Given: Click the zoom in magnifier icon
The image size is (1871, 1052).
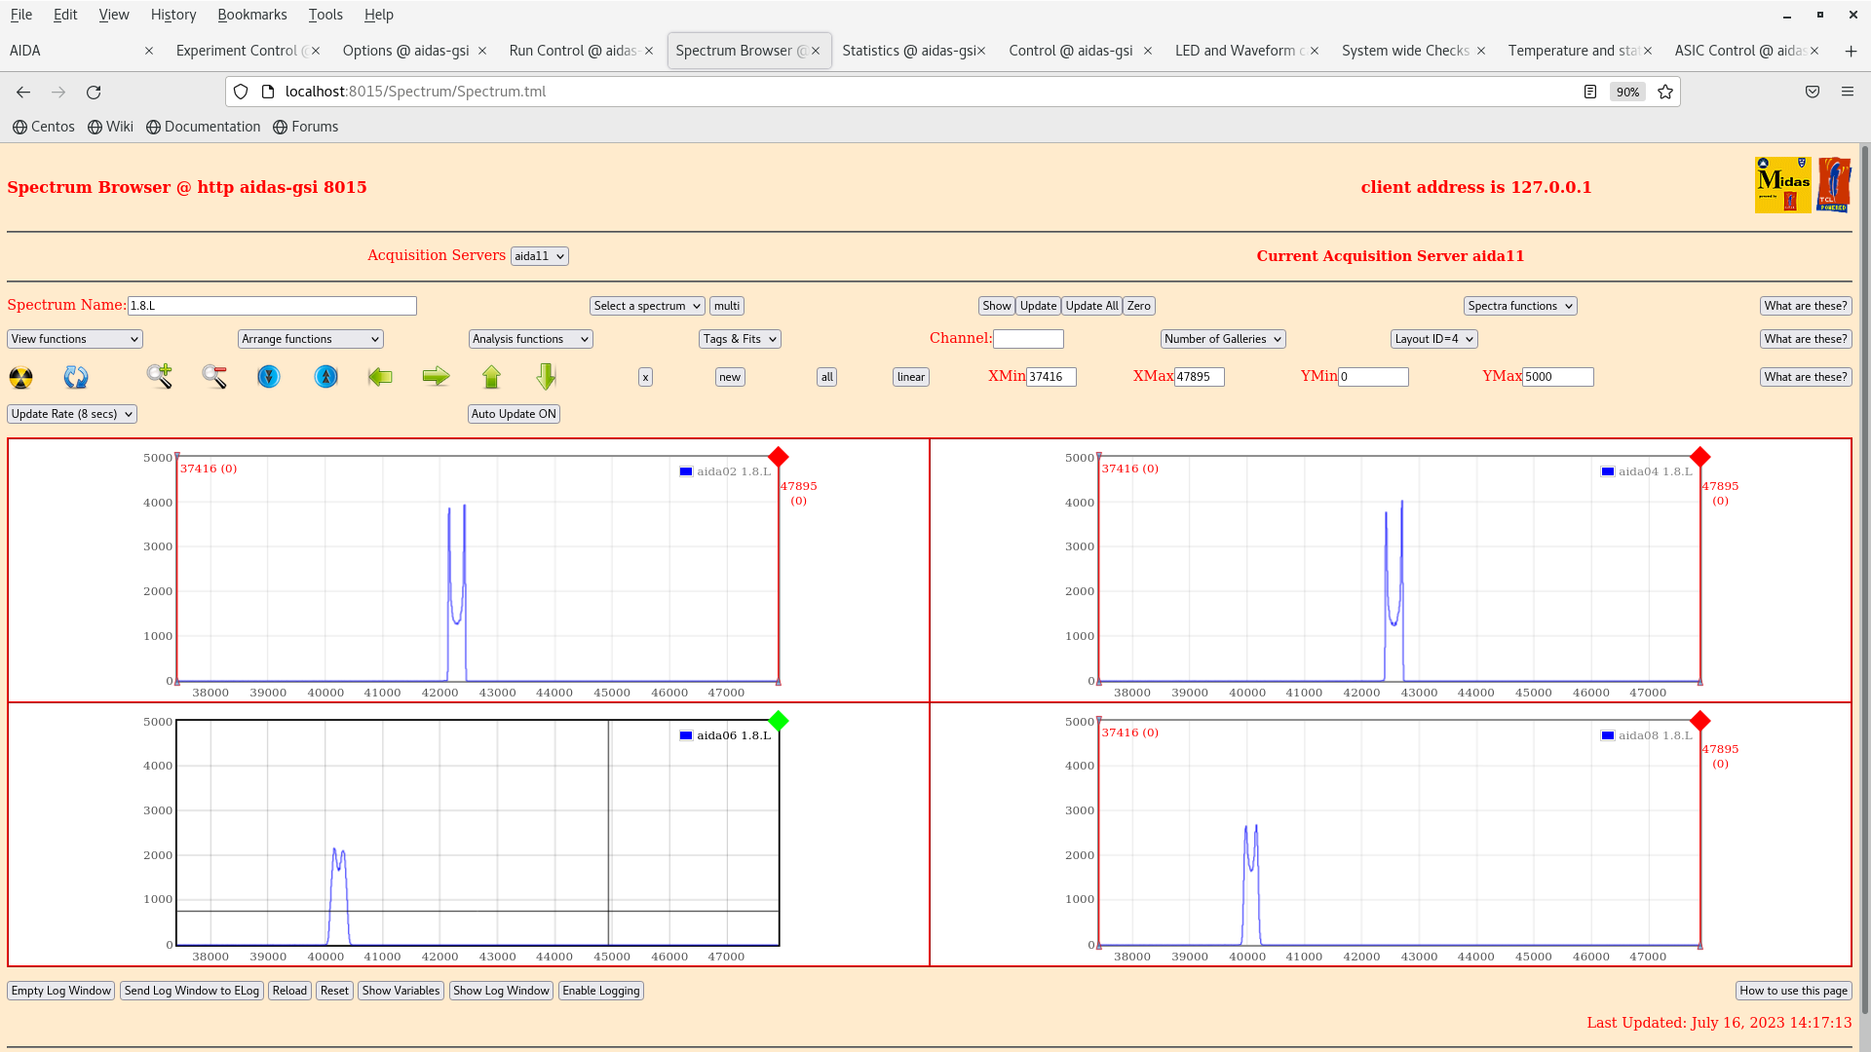Looking at the screenshot, I should tap(159, 376).
